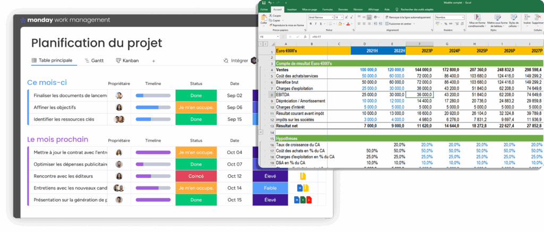The width and height of the screenshot is (544, 232).
Task: Switch to the Insertion ribbon tab
Action: click(x=292, y=10)
